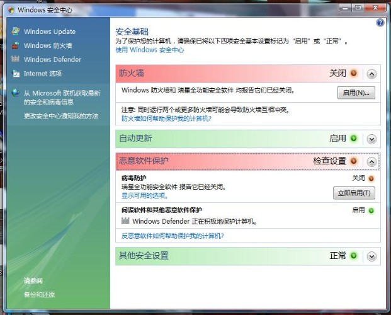The width and height of the screenshot is (391, 315).
Task: Open Windows Update from the sidebar
Action: [50, 31]
